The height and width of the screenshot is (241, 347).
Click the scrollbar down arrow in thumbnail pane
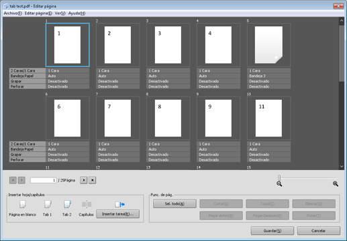(x=342, y=166)
